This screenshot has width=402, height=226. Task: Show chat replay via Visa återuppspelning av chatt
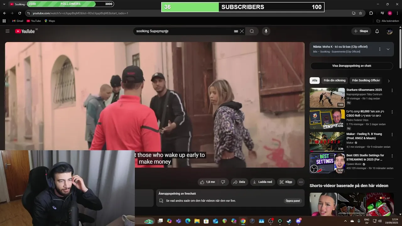(351, 66)
